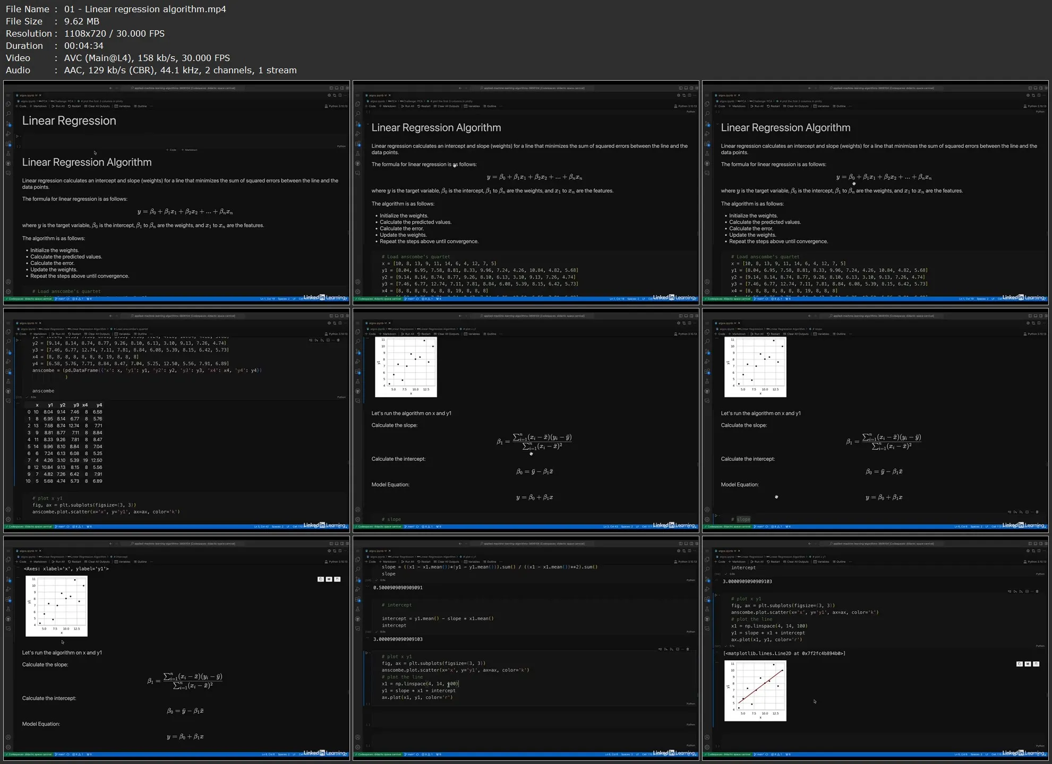Open Search in the anscombe table frame's activity bar
Screen dimensions: 1052x764
point(8,341)
